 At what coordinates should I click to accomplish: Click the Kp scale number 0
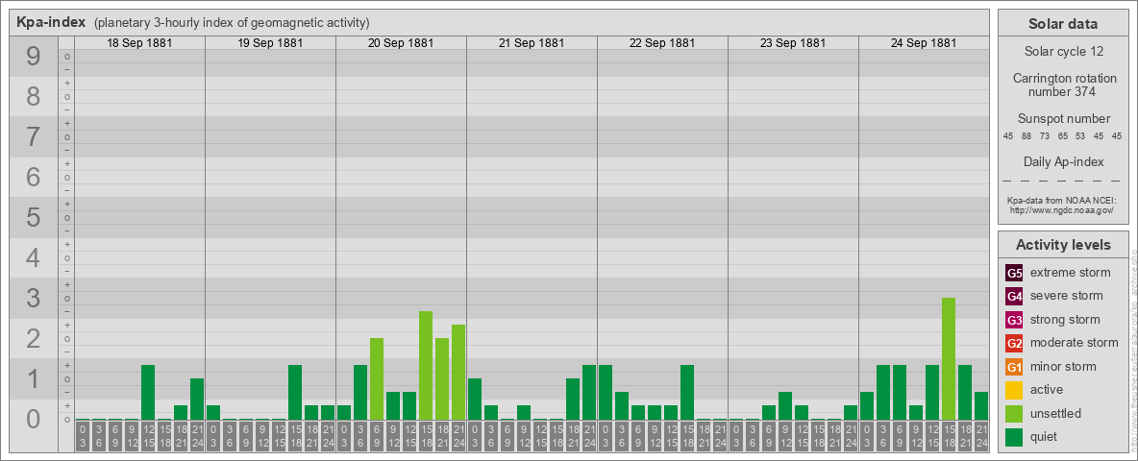point(34,419)
